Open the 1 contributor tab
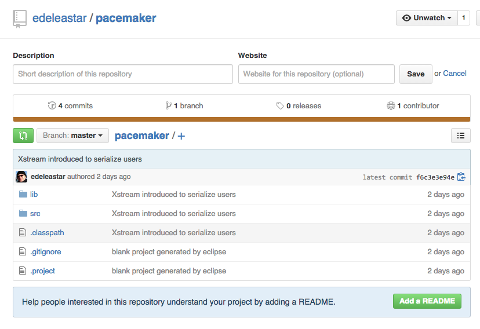This screenshot has height=329, width=480. 413,106
